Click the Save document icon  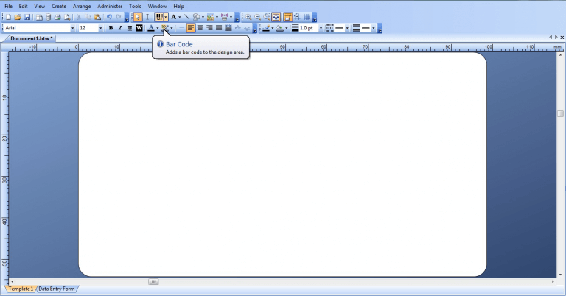point(27,16)
